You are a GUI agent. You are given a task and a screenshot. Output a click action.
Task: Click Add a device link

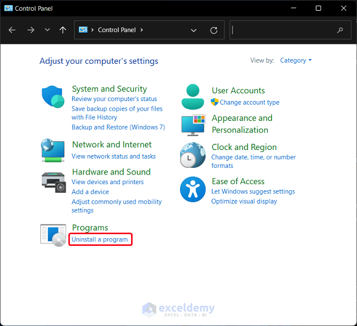click(x=90, y=192)
